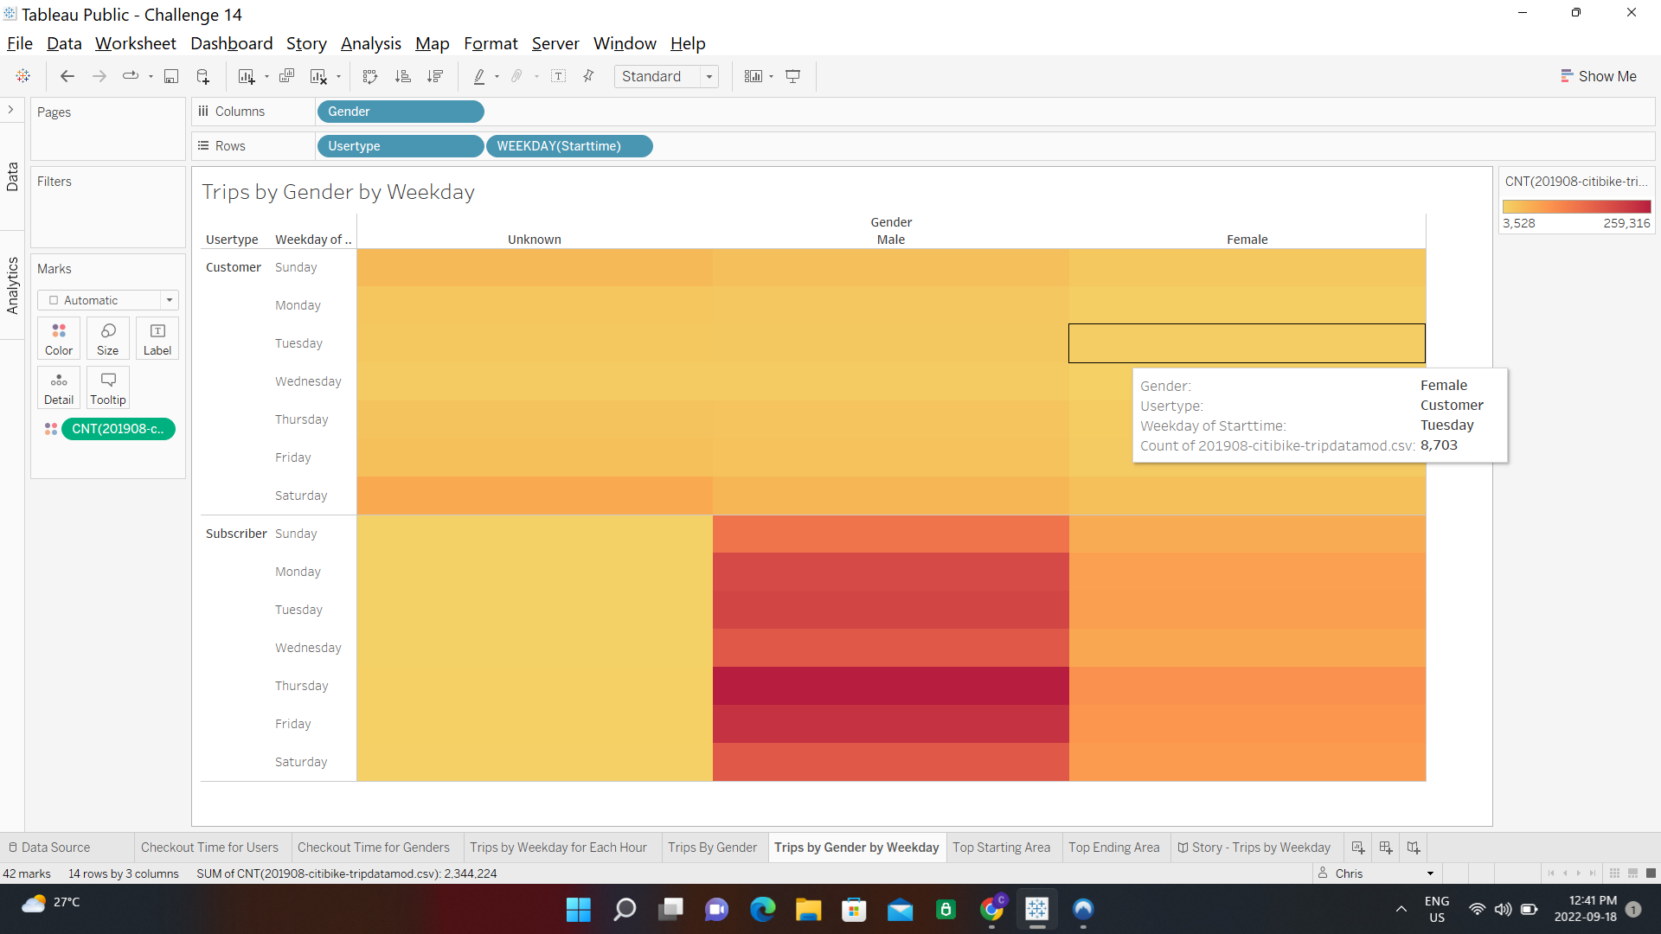Open the Tooltip editor from the Marks card
This screenshot has height=934, width=1661.
[x=107, y=387]
